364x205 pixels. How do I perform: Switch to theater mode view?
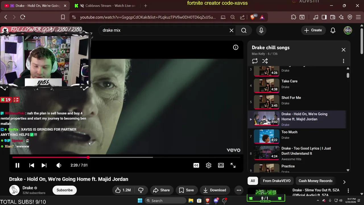click(x=221, y=165)
